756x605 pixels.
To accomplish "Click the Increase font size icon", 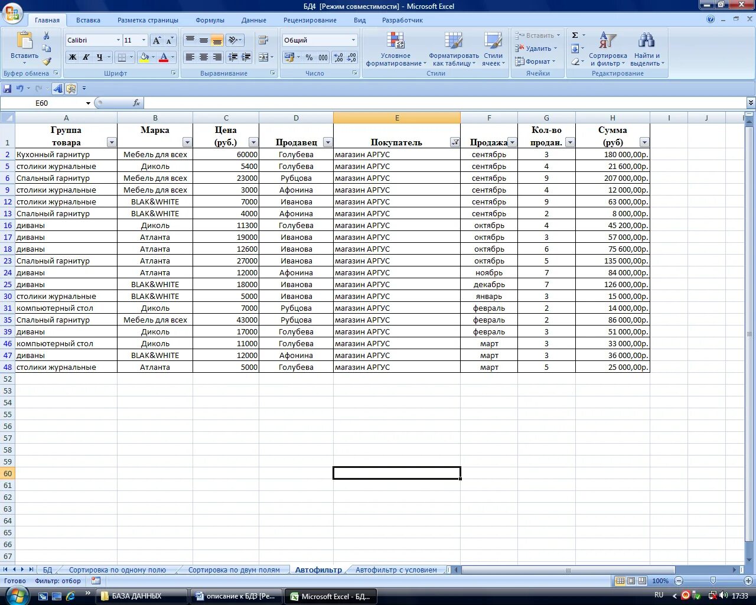I will coord(157,40).
